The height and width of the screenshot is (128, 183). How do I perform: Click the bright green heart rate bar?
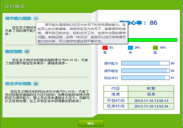[153, 40]
